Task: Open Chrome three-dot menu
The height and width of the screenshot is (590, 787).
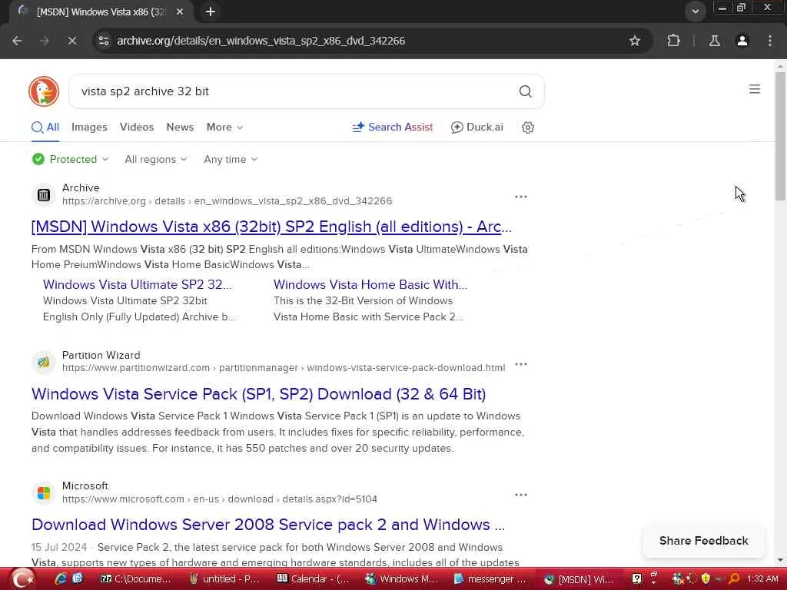Action: [770, 41]
